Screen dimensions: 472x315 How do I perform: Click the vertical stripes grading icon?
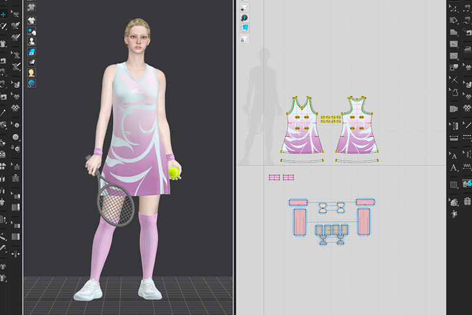(454, 185)
